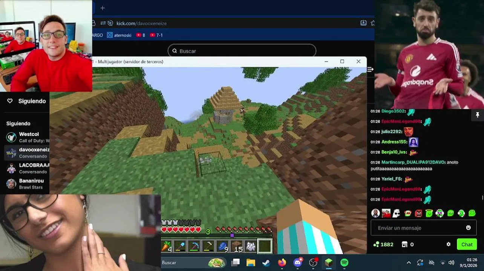Click the Windows taskbar Buscar search box
This screenshot has height=271, width=484.
pyautogui.click(x=193, y=262)
